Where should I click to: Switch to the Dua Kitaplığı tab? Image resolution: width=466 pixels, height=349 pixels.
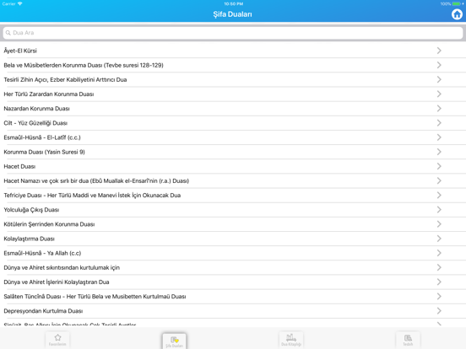pos(291,340)
